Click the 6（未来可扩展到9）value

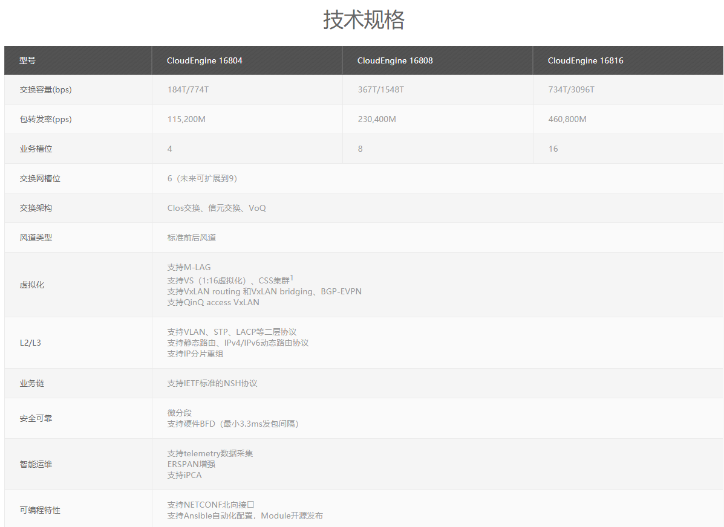(x=202, y=178)
